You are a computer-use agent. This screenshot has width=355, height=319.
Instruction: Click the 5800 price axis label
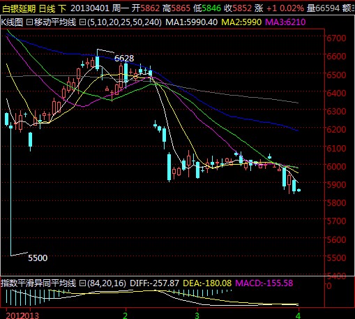coord(336,202)
